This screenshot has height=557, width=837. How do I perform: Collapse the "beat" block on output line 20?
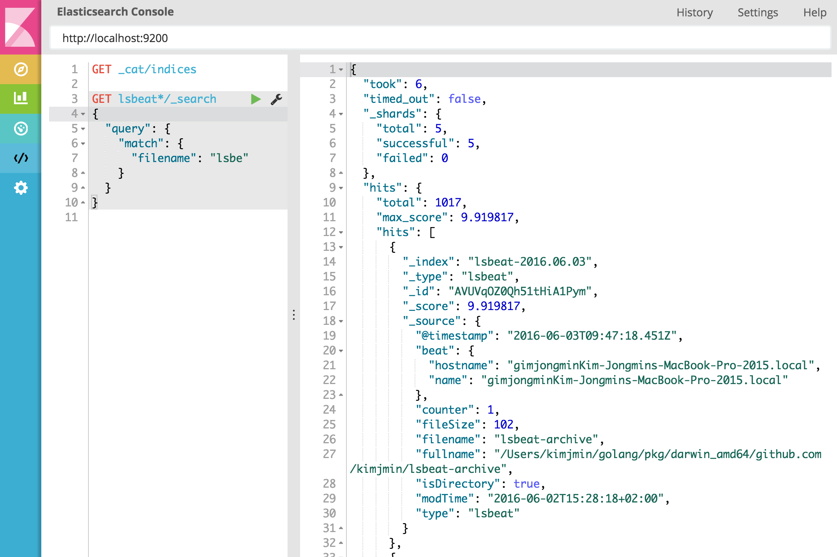(x=341, y=351)
